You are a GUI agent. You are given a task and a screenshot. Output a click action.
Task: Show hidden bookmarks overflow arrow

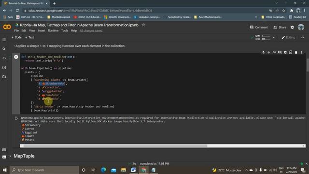point(256,17)
